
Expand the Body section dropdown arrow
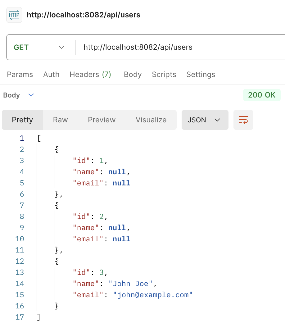(30, 95)
